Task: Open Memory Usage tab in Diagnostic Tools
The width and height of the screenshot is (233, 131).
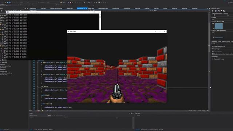Action: click(226, 41)
